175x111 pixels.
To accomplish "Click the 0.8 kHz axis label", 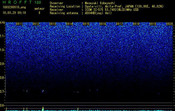I will click(x=2, y=78).
